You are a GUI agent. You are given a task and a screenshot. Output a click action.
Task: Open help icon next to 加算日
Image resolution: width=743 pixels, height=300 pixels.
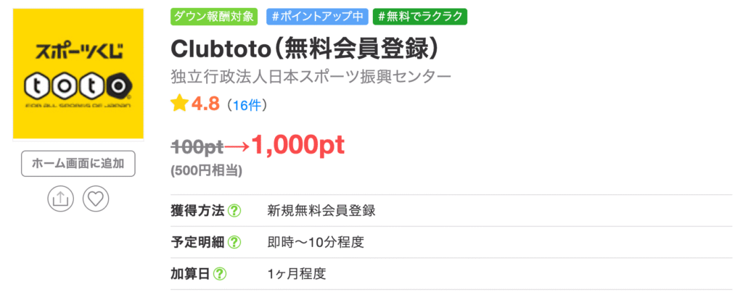pos(219,274)
